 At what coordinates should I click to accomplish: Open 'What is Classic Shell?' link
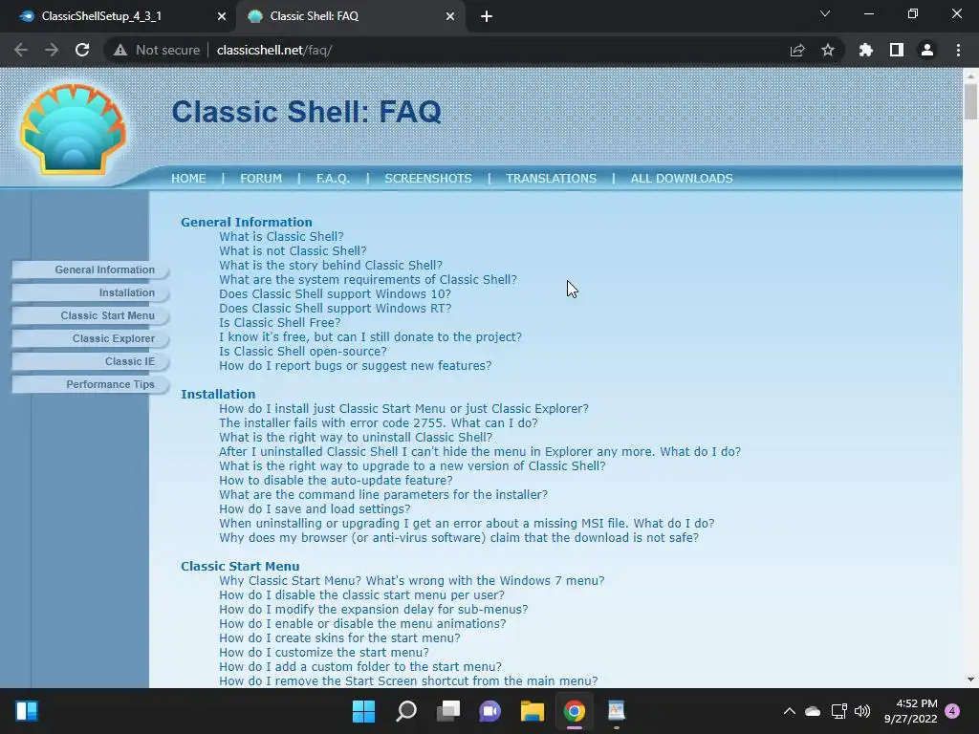(x=282, y=237)
